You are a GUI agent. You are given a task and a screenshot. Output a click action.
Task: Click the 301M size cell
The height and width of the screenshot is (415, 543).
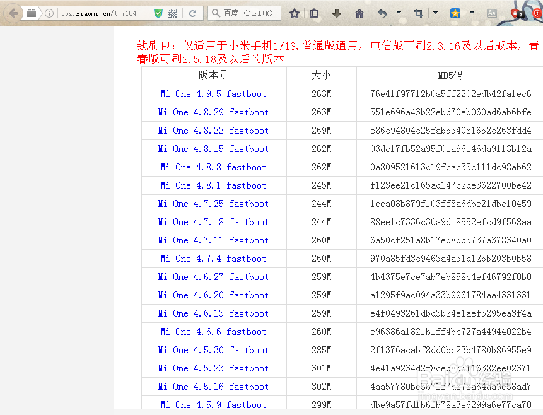pyautogui.click(x=322, y=368)
